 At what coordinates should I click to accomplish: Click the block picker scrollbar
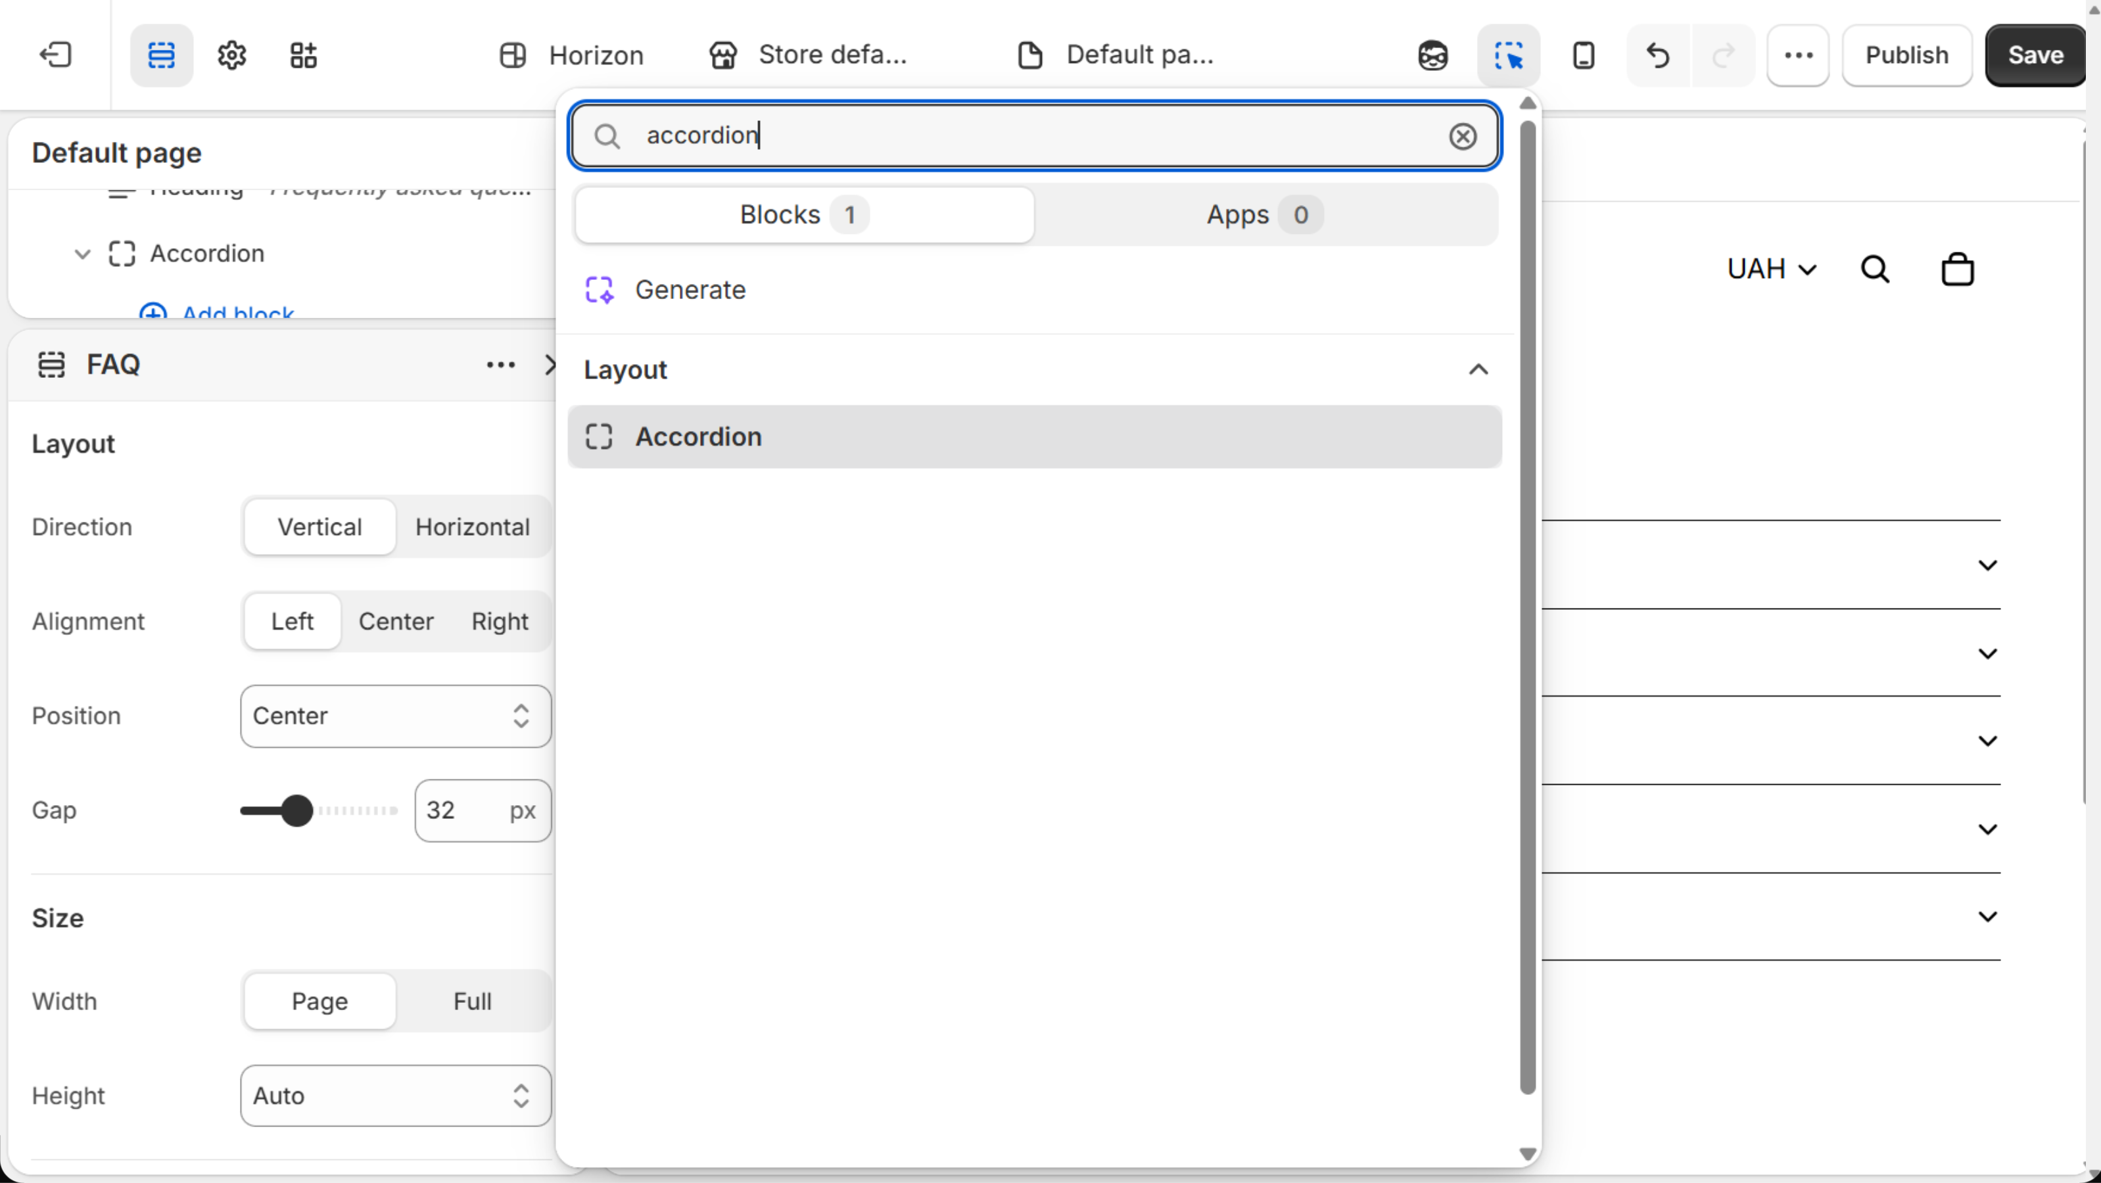(x=1528, y=607)
